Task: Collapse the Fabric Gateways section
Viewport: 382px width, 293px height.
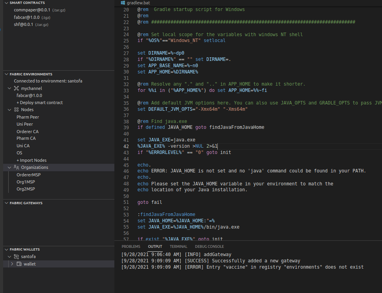Action: point(7,203)
